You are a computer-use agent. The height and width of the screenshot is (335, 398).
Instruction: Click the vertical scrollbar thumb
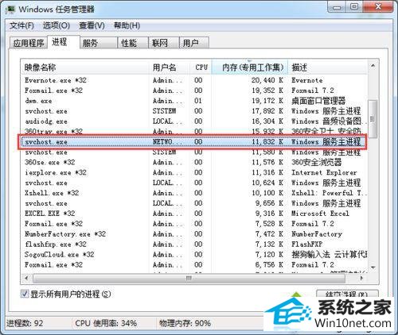pyautogui.click(x=373, y=119)
